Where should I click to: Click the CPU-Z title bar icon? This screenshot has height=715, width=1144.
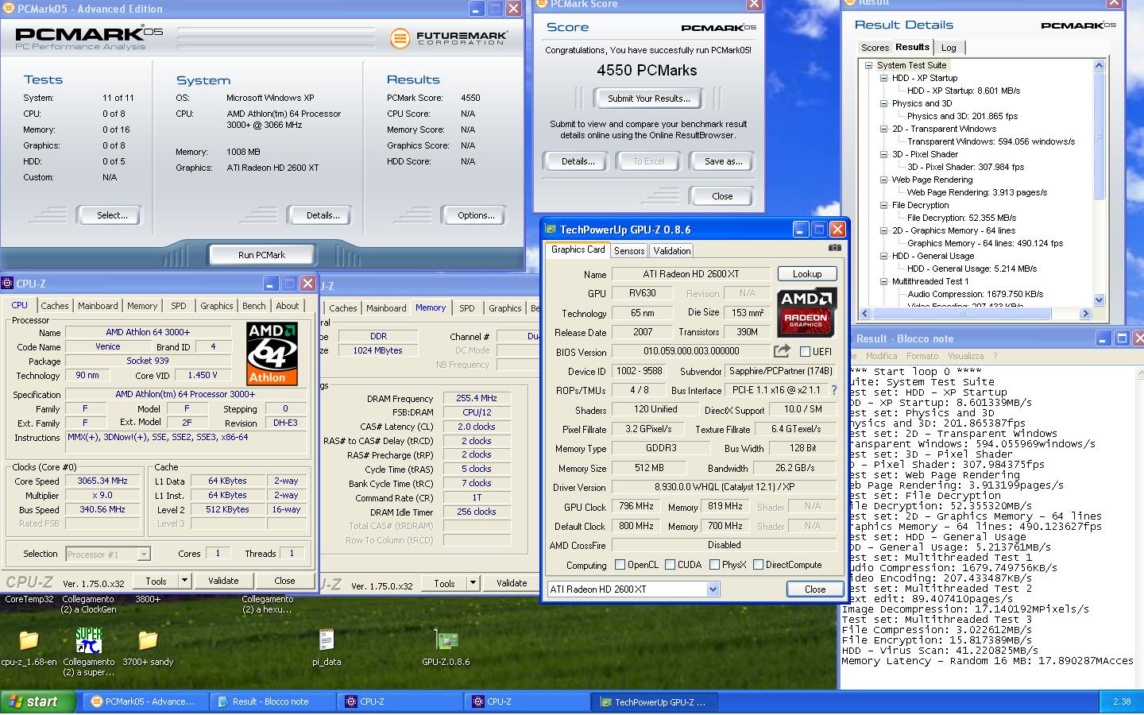click(x=7, y=283)
